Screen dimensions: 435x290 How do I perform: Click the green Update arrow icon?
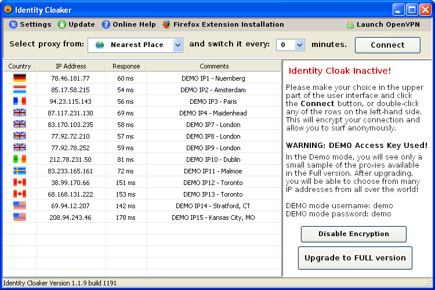(61, 24)
